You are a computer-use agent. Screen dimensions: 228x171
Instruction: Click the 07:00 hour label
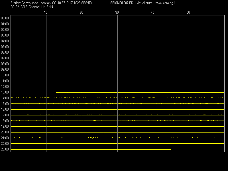pos(5,58)
